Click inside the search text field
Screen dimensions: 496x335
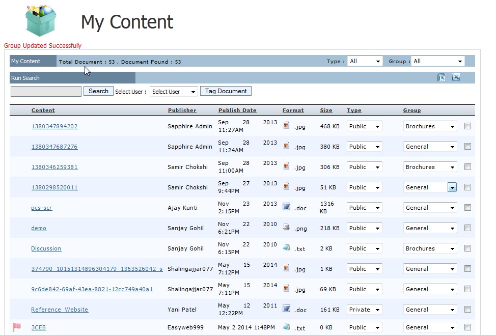click(x=46, y=92)
